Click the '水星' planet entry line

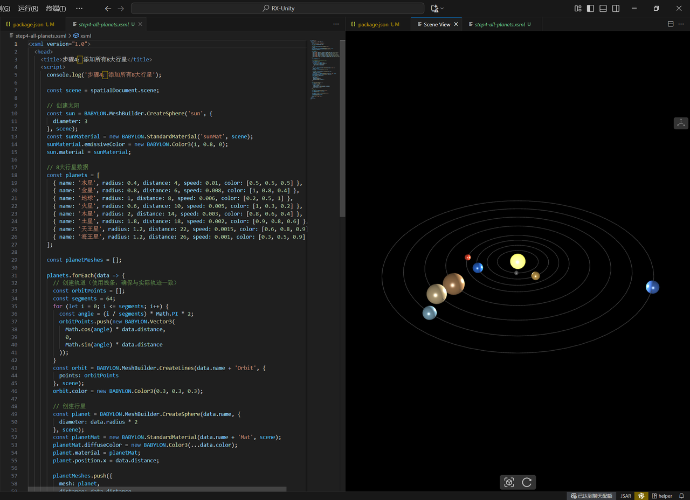(178, 183)
